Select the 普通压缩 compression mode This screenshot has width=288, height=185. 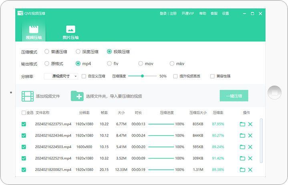click(47, 52)
